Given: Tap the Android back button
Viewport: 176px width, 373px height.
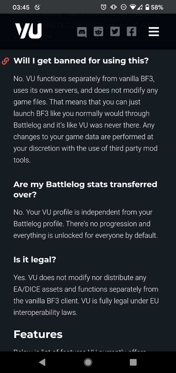Looking at the screenshot, I should click(42, 362).
